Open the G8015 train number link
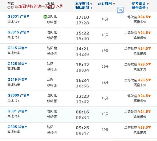 pyautogui.click(x=13, y=32)
